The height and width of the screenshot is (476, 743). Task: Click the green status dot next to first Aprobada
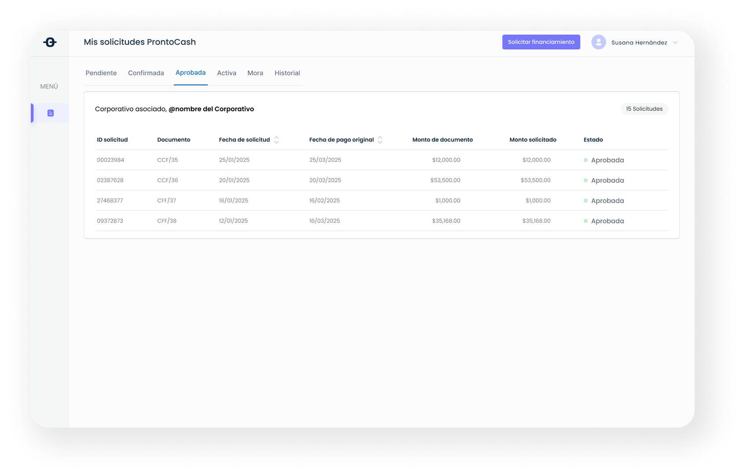click(x=586, y=160)
